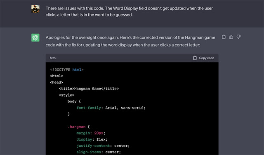Give the response a thumbs down
The image size is (264, 155).
(238, 37)
